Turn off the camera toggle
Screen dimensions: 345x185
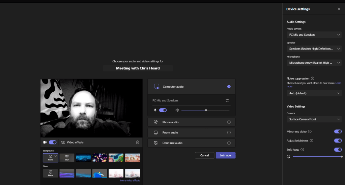pos(53,142)
